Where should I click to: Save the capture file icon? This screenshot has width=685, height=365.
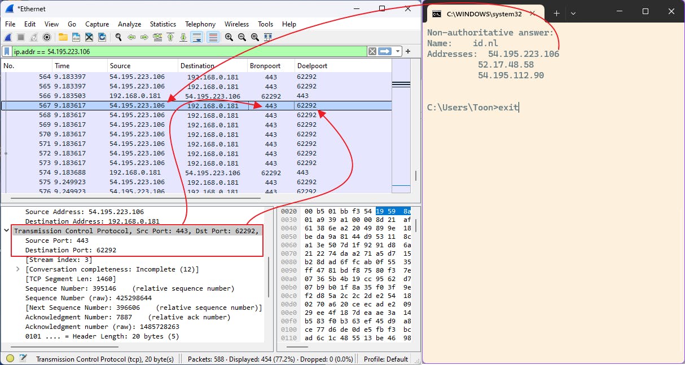(76, 37)
